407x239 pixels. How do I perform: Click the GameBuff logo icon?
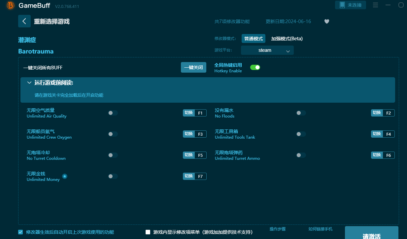(x=11, y=5)
